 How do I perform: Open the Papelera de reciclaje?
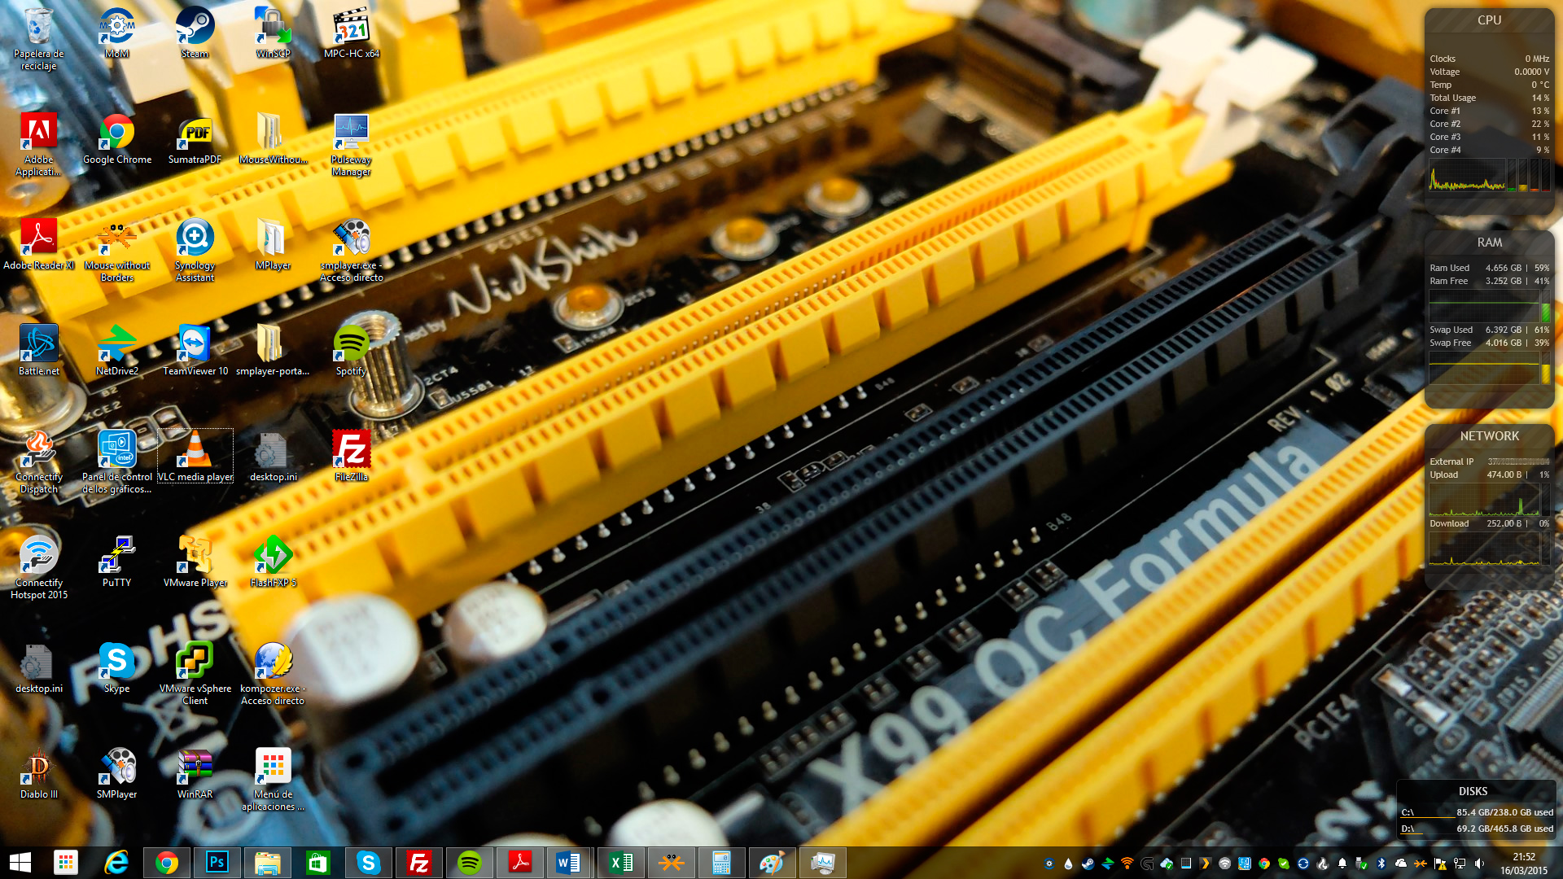click(x=38, y=30)
